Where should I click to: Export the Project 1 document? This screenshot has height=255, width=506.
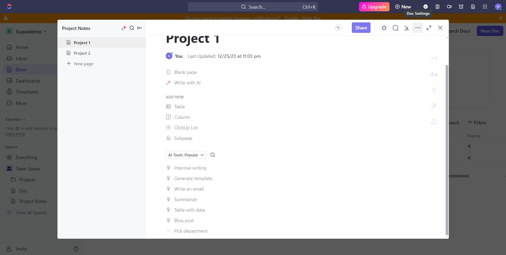[406, 28]
